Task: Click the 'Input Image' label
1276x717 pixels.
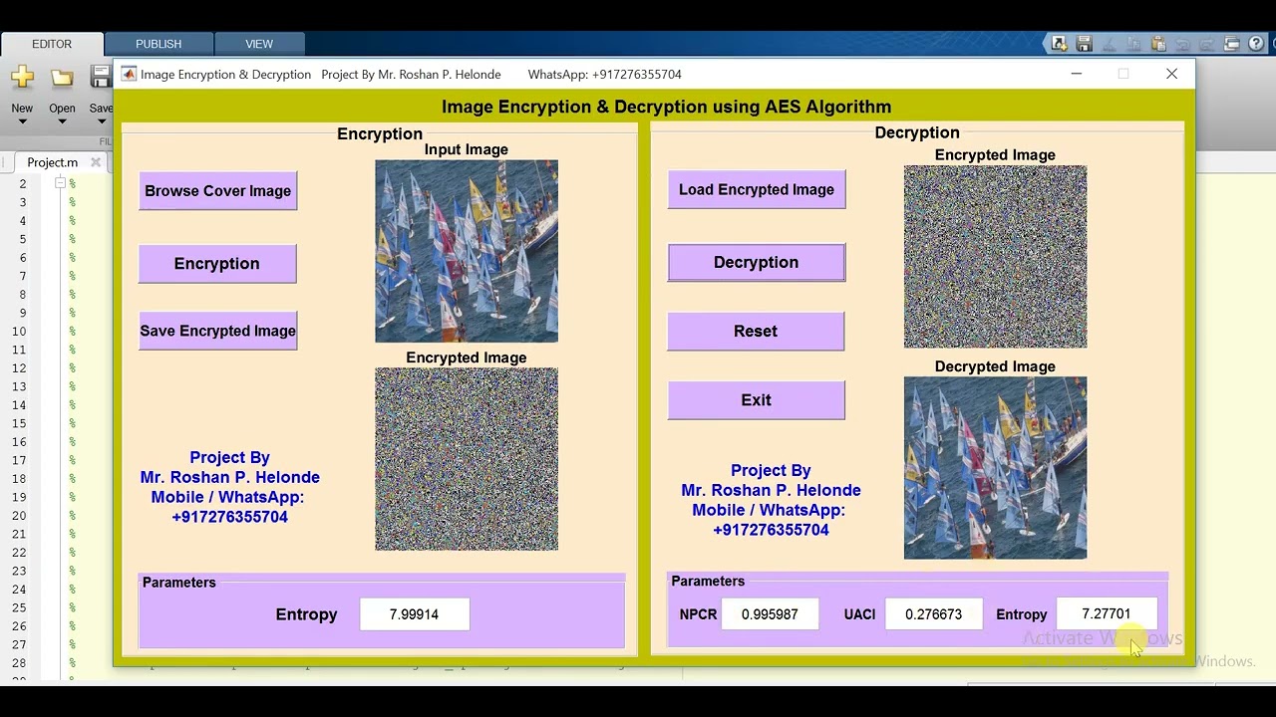Action: point(467,149)
